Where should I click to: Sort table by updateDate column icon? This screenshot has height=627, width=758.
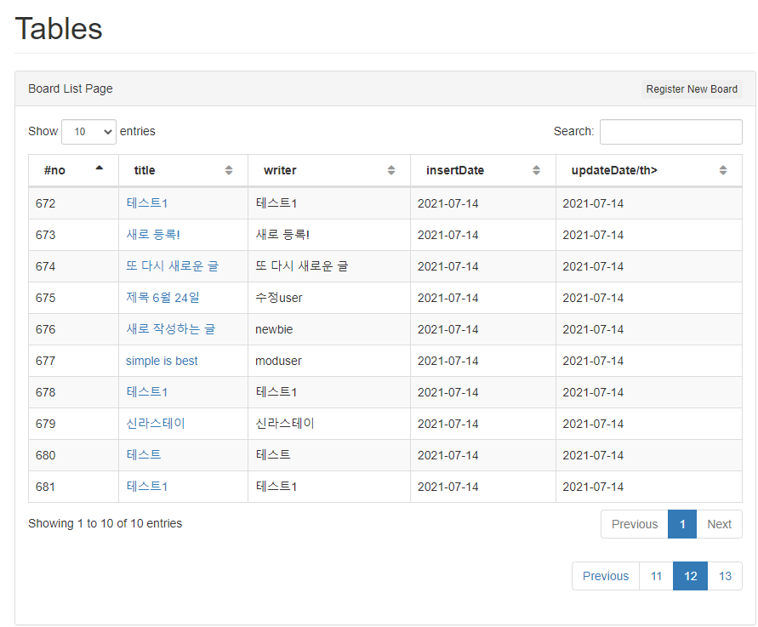723,170
